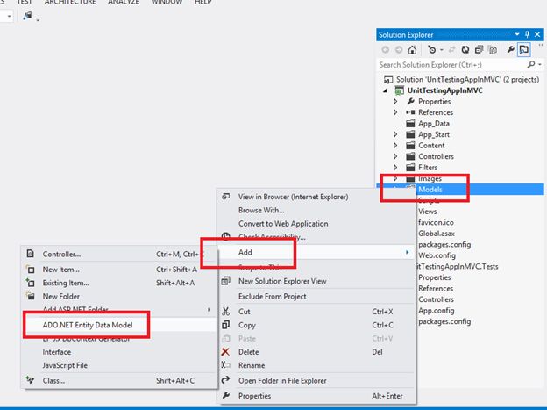
Task: Type in Search Solution Explorer field
Action: pyautogui.click(x=451, y=65)
